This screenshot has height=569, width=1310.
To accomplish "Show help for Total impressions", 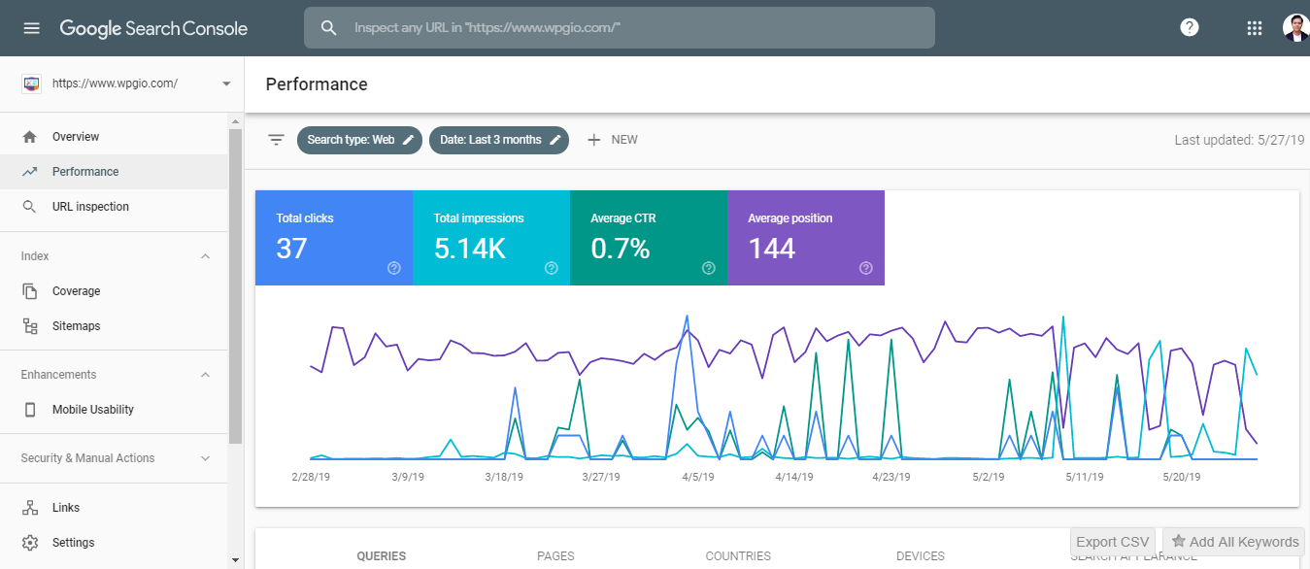I will coord(552,268).
